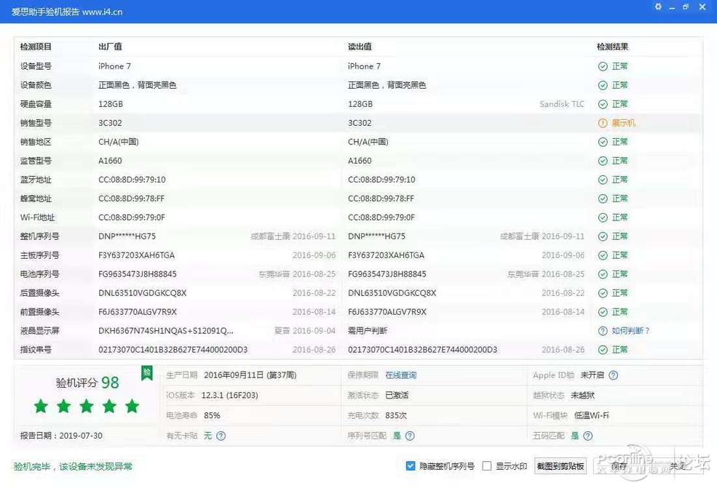The width and height of the screenshot is (717, 488).
Task: Select CC:08:8D:99:78:FF in the 读出值 column
Action: [x=381, y=199]
